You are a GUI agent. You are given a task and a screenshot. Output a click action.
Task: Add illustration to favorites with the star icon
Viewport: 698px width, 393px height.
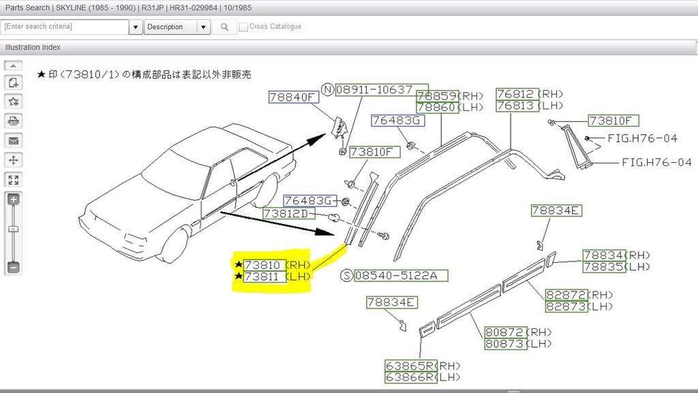click(x=14, y=101)
